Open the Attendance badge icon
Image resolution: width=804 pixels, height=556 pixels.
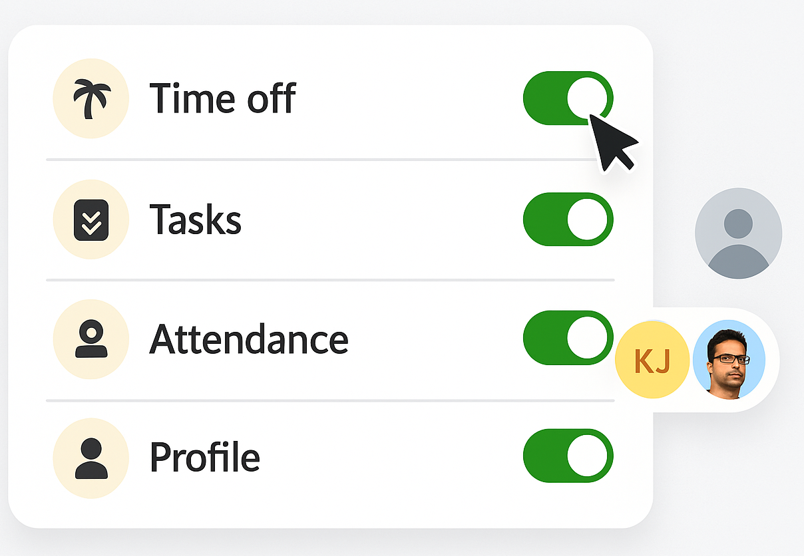click(x=91, y=339)
